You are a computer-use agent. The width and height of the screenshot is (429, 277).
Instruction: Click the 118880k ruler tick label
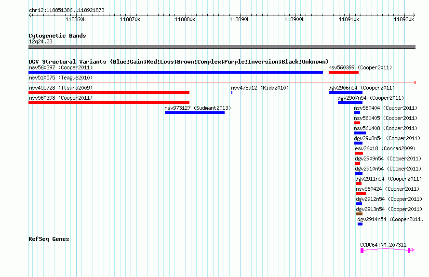185,19
